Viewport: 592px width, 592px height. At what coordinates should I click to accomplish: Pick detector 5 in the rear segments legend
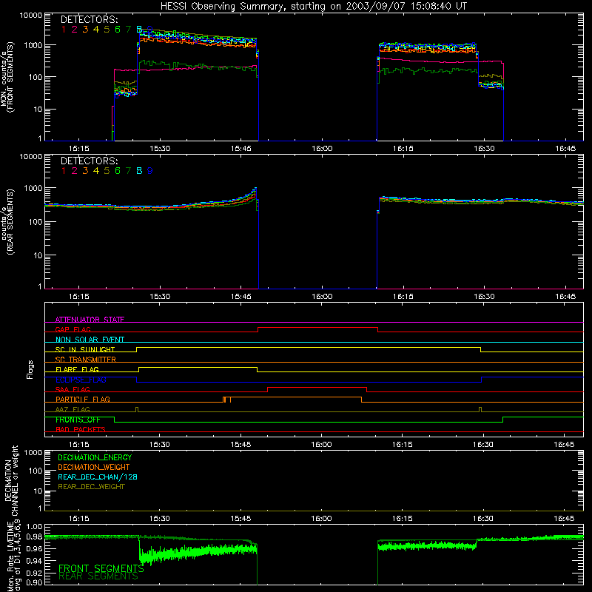(107, 171)
